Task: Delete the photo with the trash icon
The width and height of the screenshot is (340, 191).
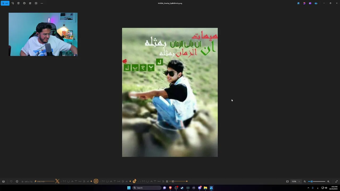Action: (x=18, y=3)
